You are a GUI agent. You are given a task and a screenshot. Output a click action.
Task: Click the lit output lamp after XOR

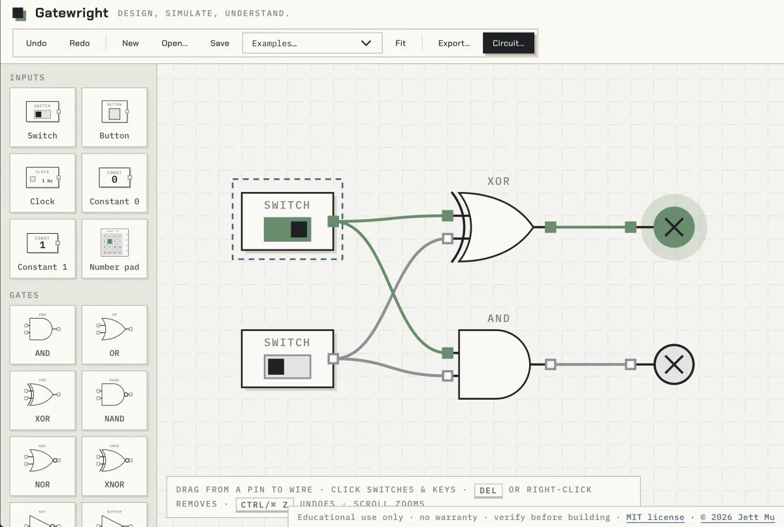point(674,227)
